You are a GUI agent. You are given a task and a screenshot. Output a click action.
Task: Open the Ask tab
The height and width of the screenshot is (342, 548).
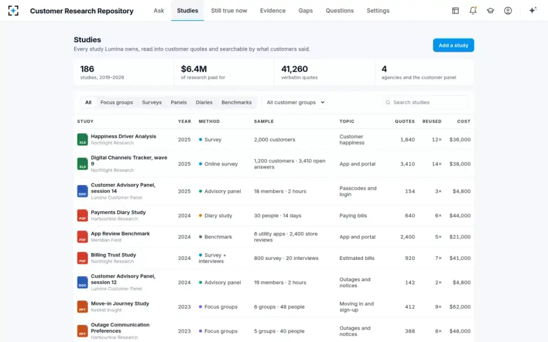pos(159,10)
